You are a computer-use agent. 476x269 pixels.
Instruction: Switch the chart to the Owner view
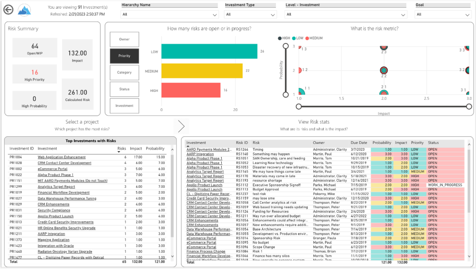(x=124, y=40)
